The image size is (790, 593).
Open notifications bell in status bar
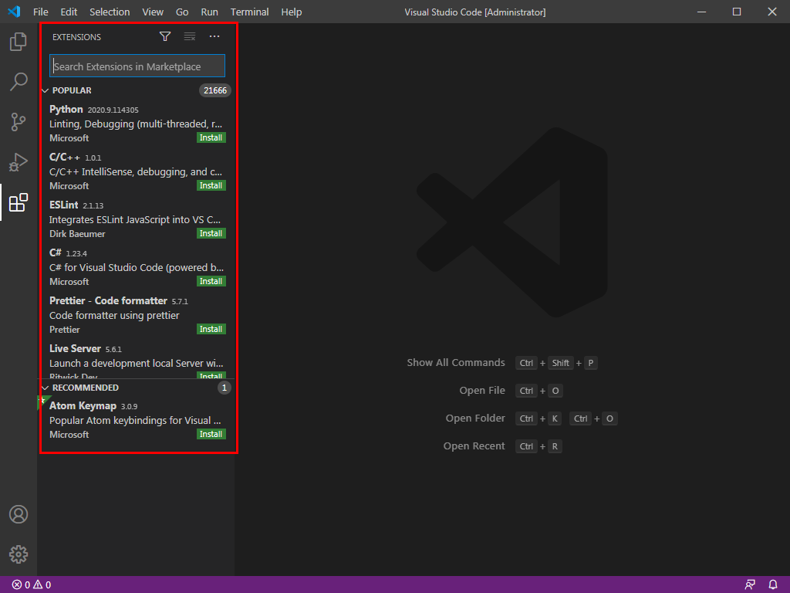click(x=773, y=585)
